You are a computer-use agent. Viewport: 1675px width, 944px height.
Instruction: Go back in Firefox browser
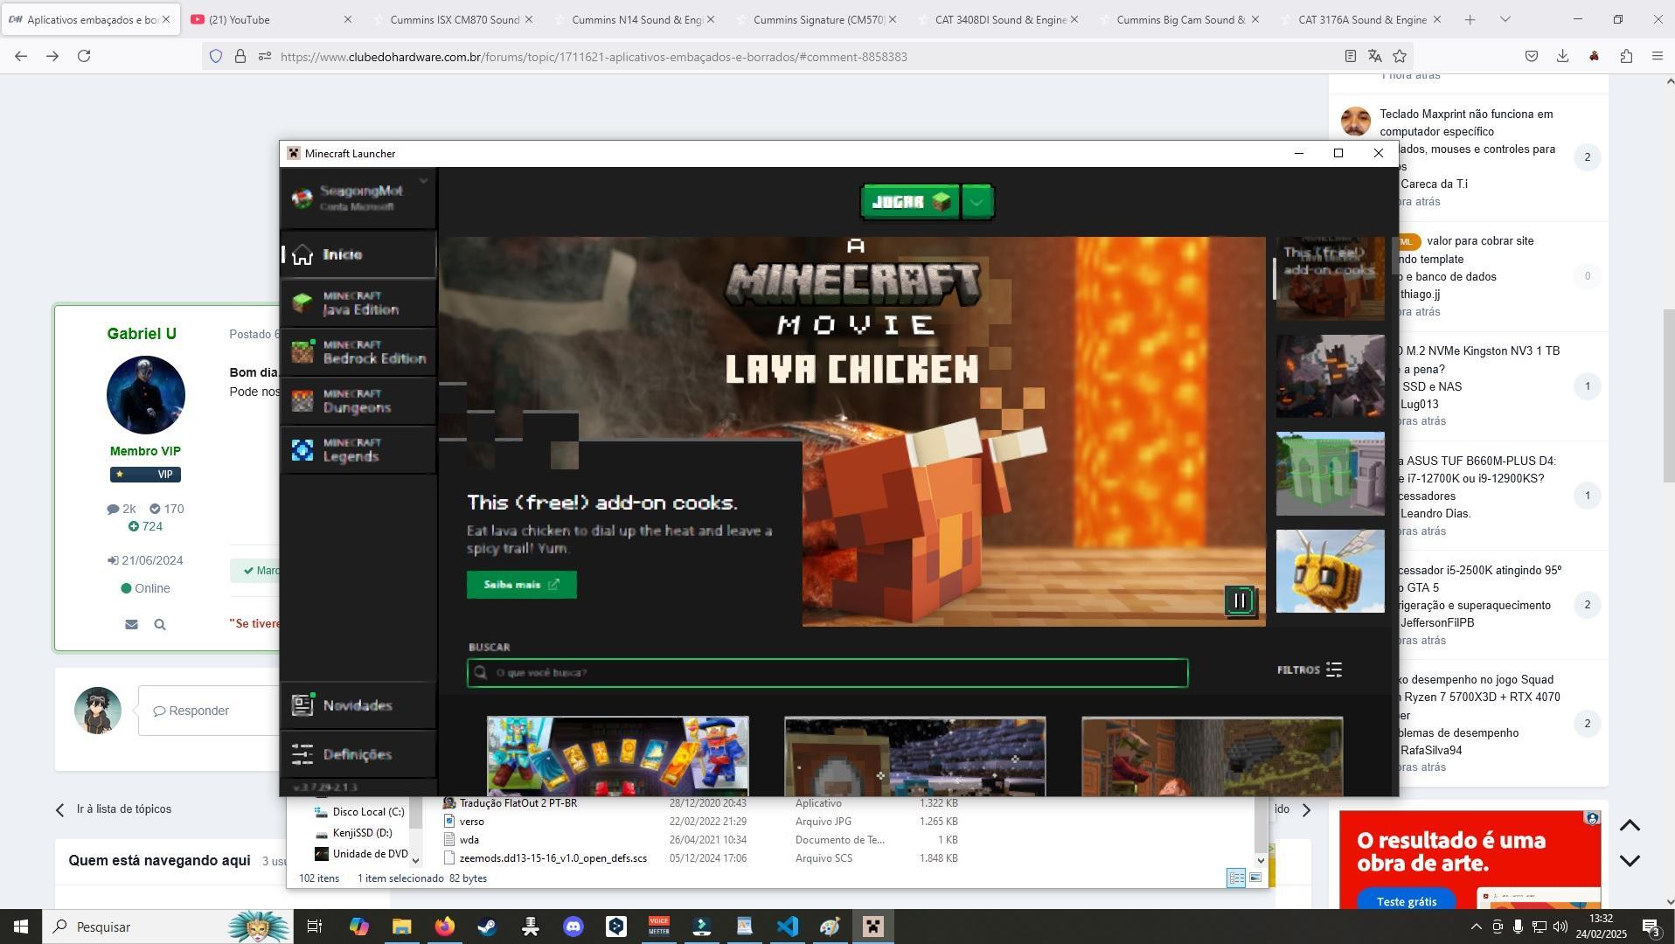[x=21, y=56]
